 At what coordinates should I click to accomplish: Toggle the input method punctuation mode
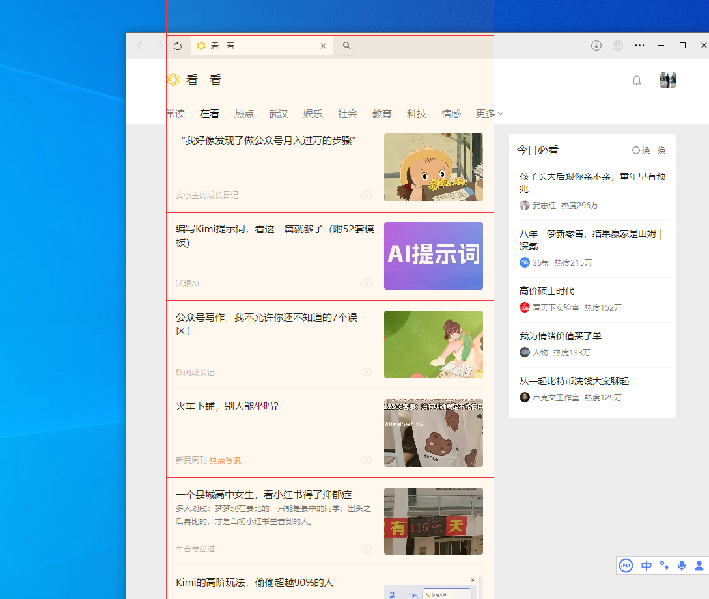point(664,565)
